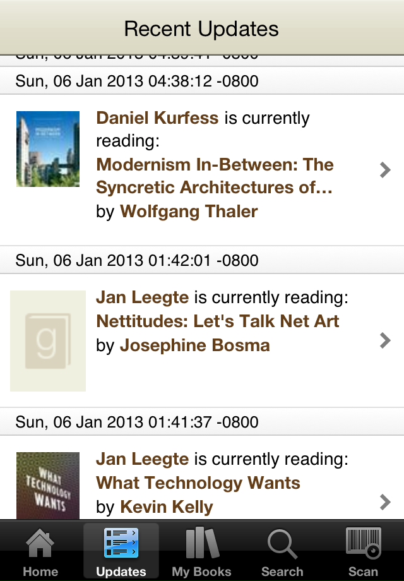View author Kevin Kelly
404x581 pixels.
[167, 507]
